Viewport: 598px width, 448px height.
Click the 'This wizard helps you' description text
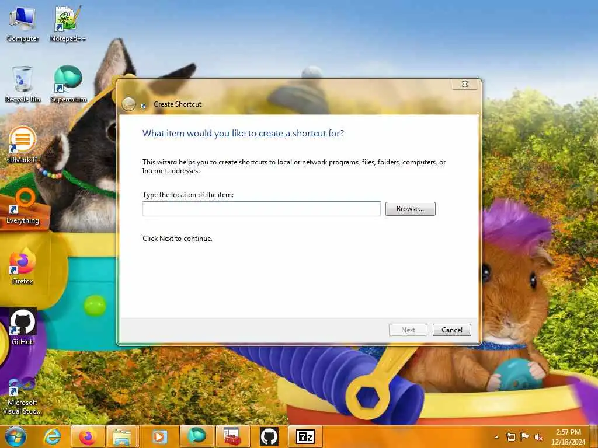pos(294,166)
